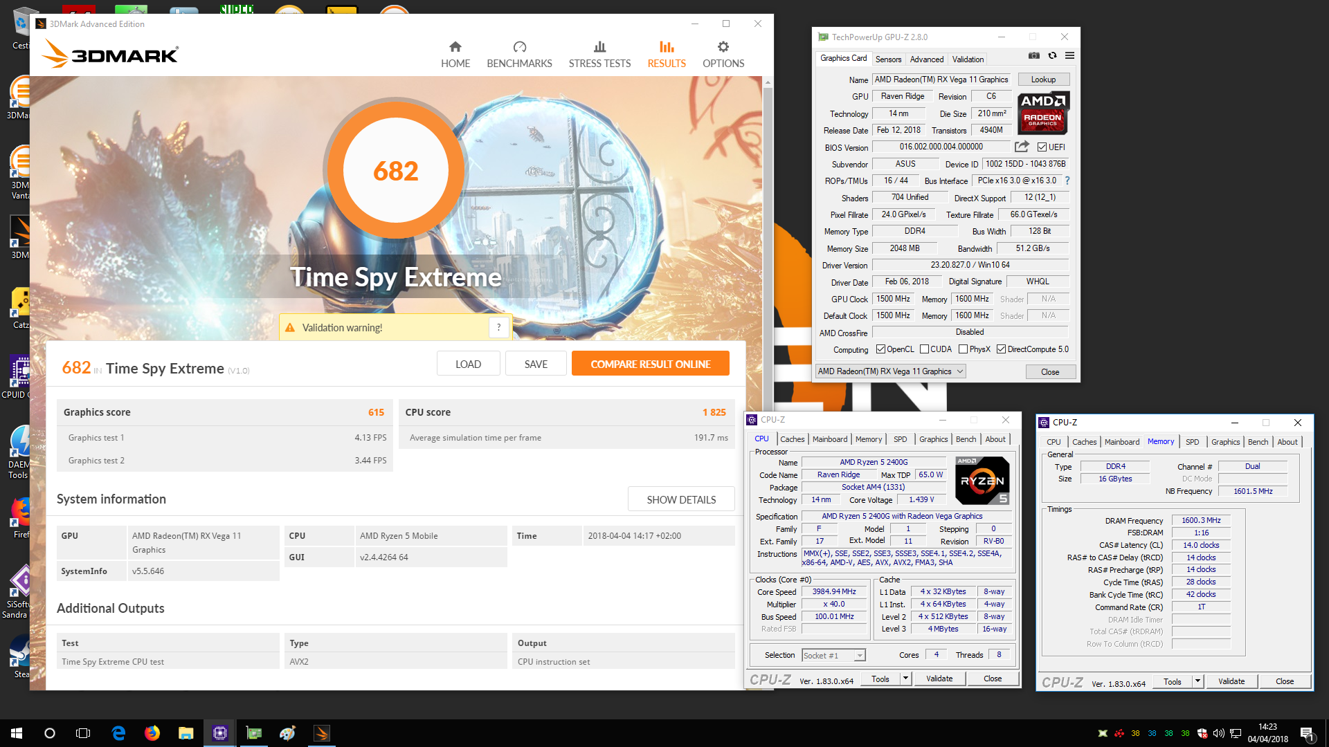The width and height of the screenshot is (1329, 747).
Task: Click the Close button in GPU-Z
Action: click(x=1050, y=372)
